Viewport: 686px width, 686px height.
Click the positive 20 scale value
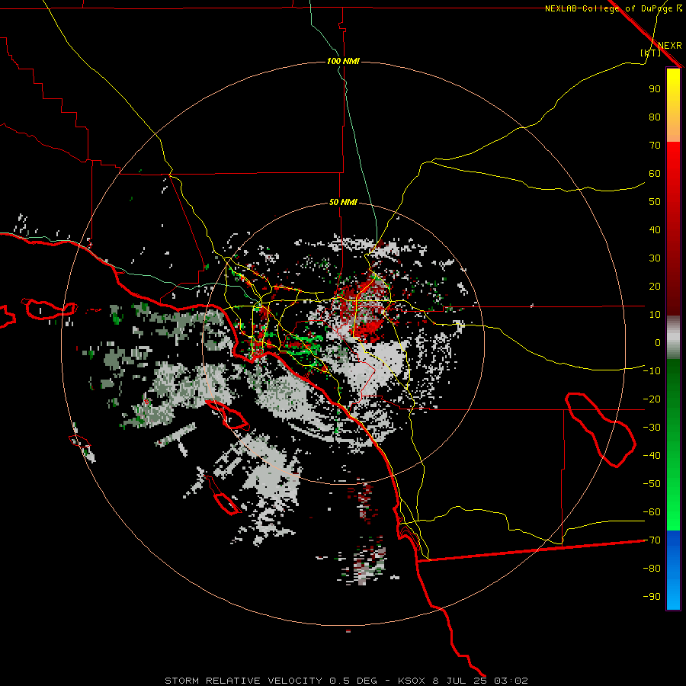point(655,286)
